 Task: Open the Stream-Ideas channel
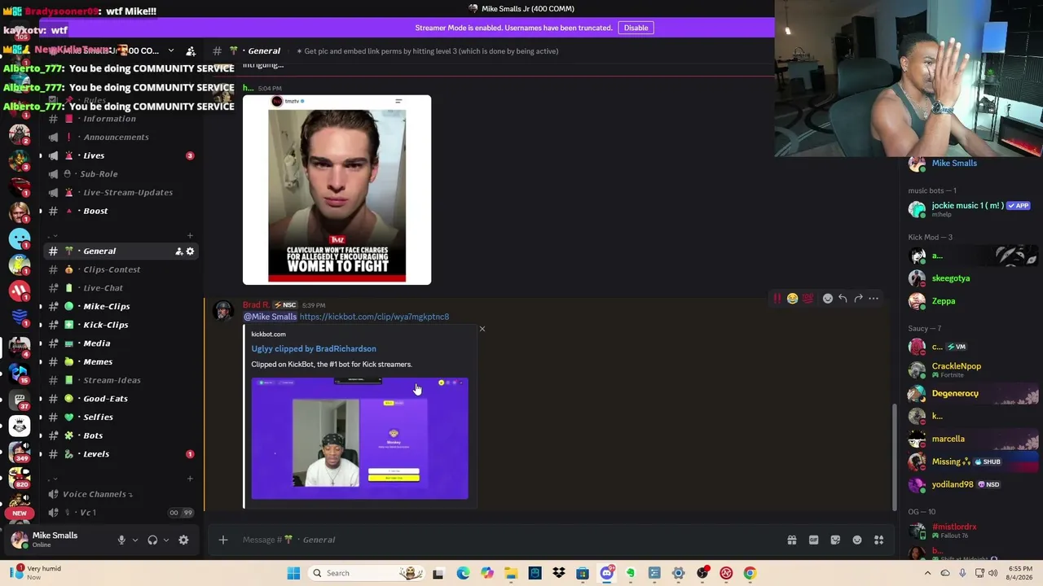(112, 380)
